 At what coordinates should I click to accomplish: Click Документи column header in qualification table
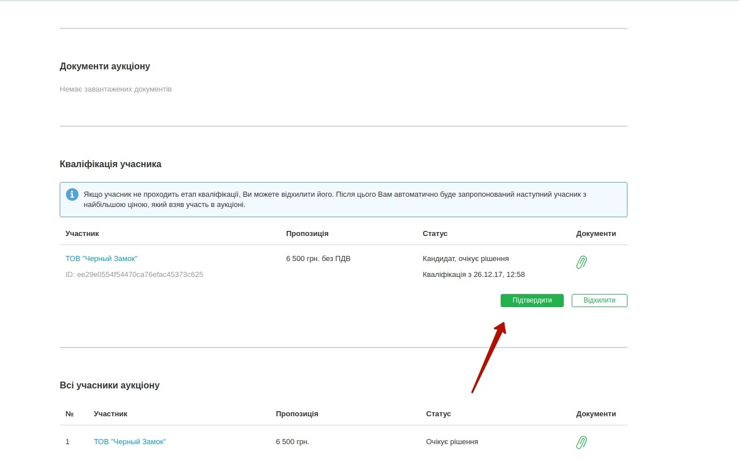coord(596,234)
